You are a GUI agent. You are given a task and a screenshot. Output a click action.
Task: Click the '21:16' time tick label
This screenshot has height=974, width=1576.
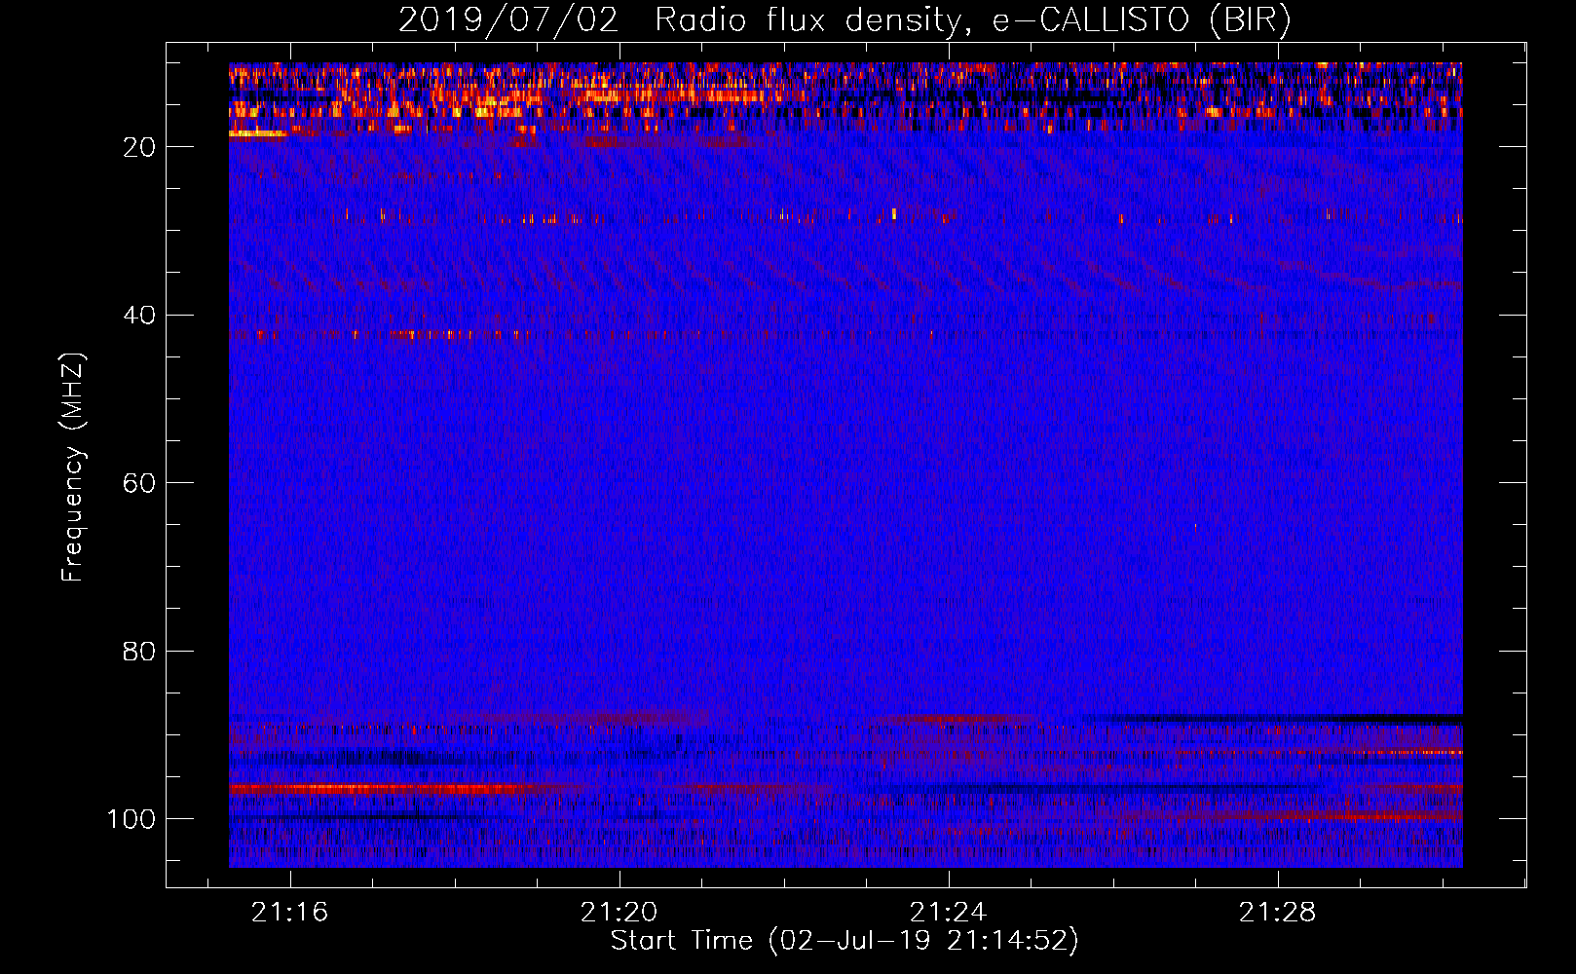289,913
